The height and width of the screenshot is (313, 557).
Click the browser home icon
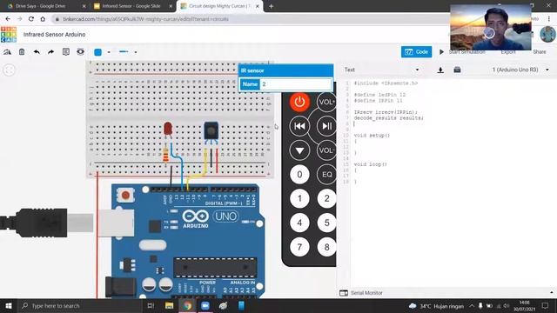[43, 19]
